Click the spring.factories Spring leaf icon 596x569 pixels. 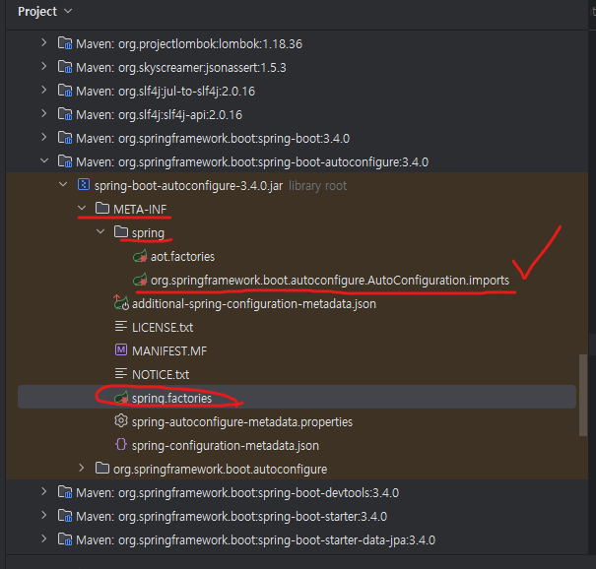[121, 398]
